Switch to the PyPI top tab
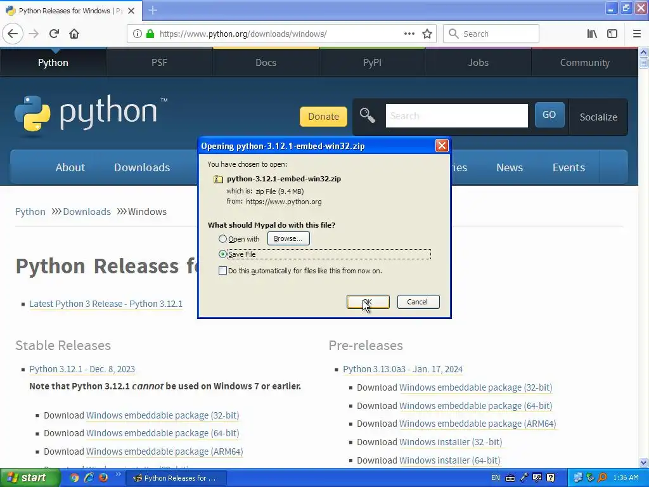 coord(372,63)
